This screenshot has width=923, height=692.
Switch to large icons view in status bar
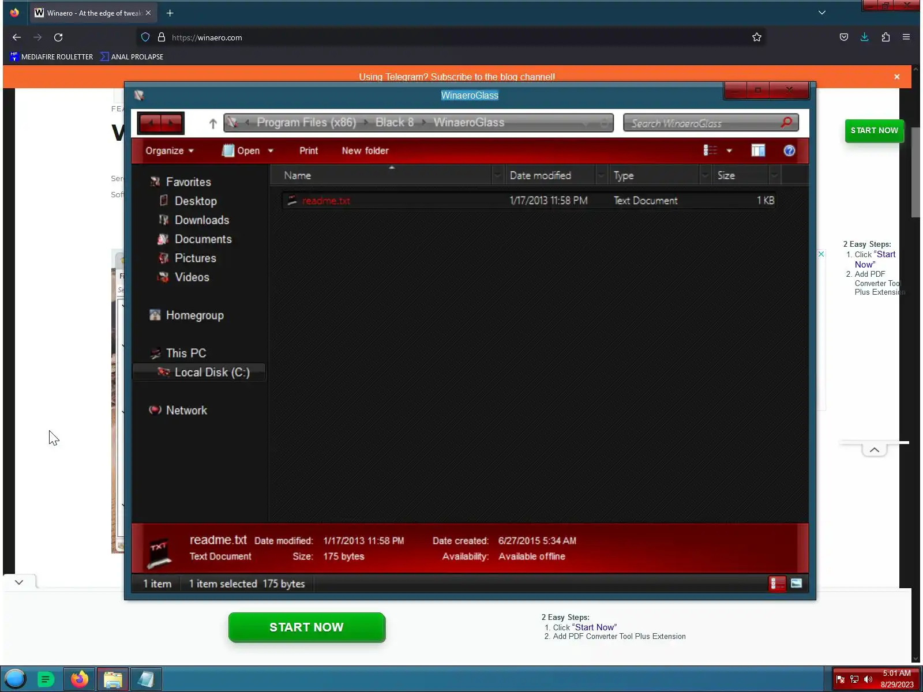[x=796, y=584]
